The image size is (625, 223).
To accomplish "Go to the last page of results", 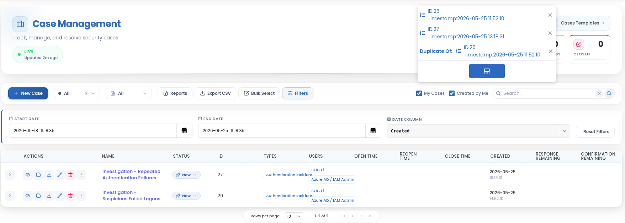I will pos(370,216).
